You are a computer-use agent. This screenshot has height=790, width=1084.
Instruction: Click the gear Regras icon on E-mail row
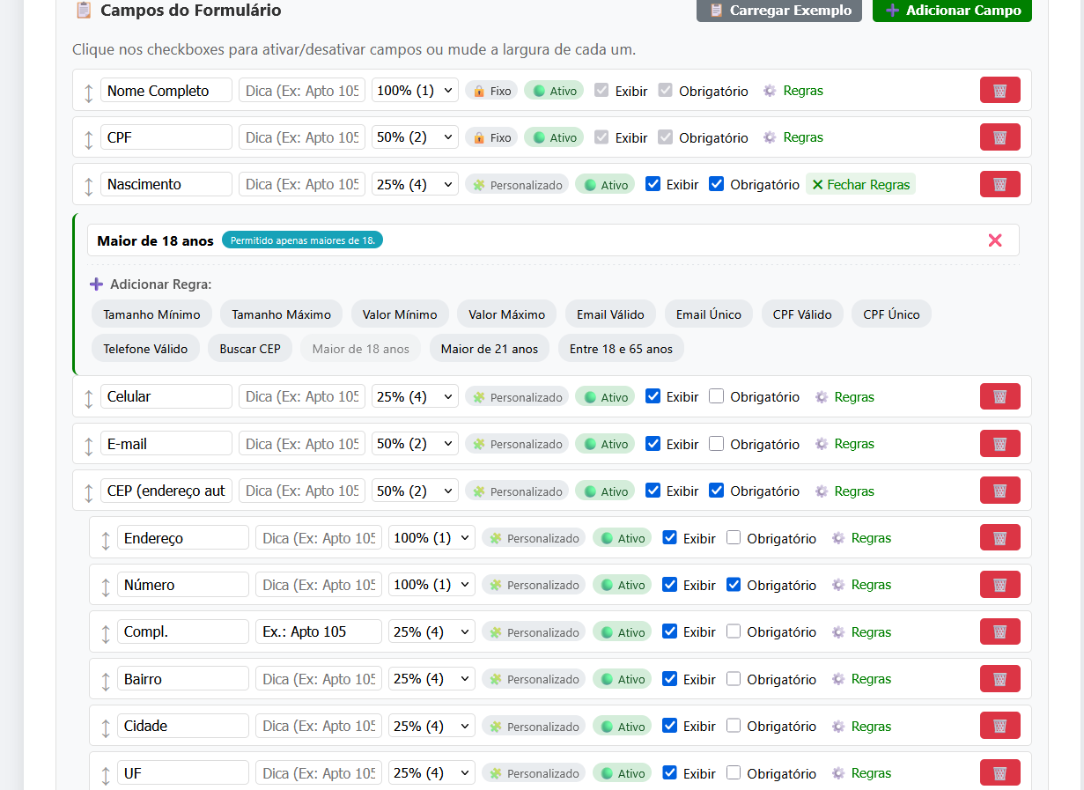coord(822,444)
